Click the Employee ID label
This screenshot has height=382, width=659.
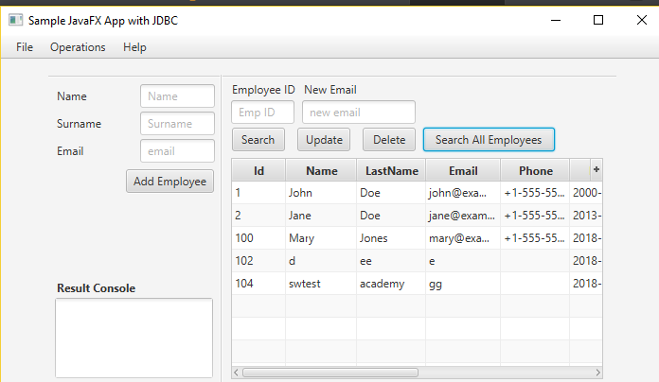(x=263, y=90)
